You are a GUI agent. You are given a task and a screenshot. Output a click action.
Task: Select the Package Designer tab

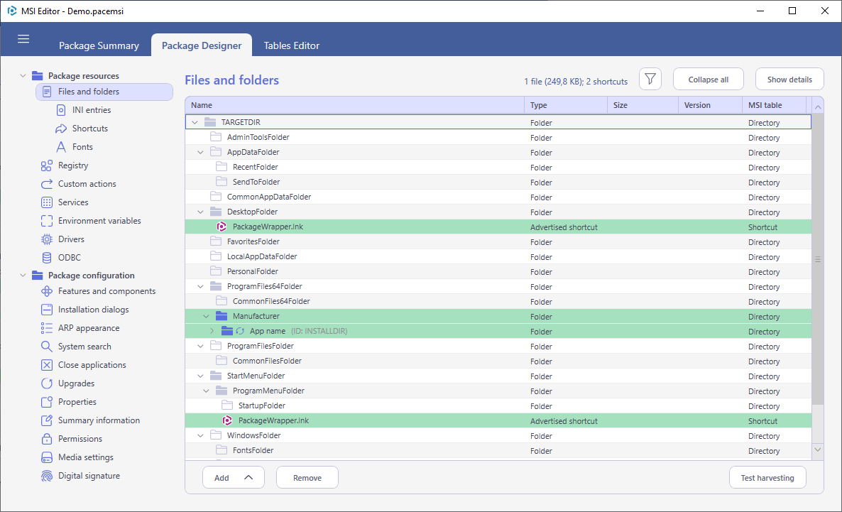click(202, 45)
